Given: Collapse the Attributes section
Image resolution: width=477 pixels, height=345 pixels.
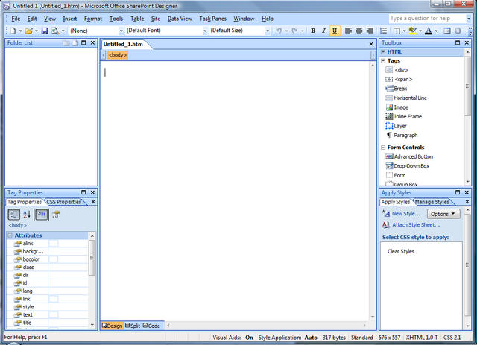Looking at the screenshot, I should 10,235.
